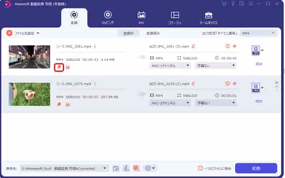The image size is (285, 178).
Task: Open the street video thumbnail IMG_2091
Action: click(x=29, y=57)
